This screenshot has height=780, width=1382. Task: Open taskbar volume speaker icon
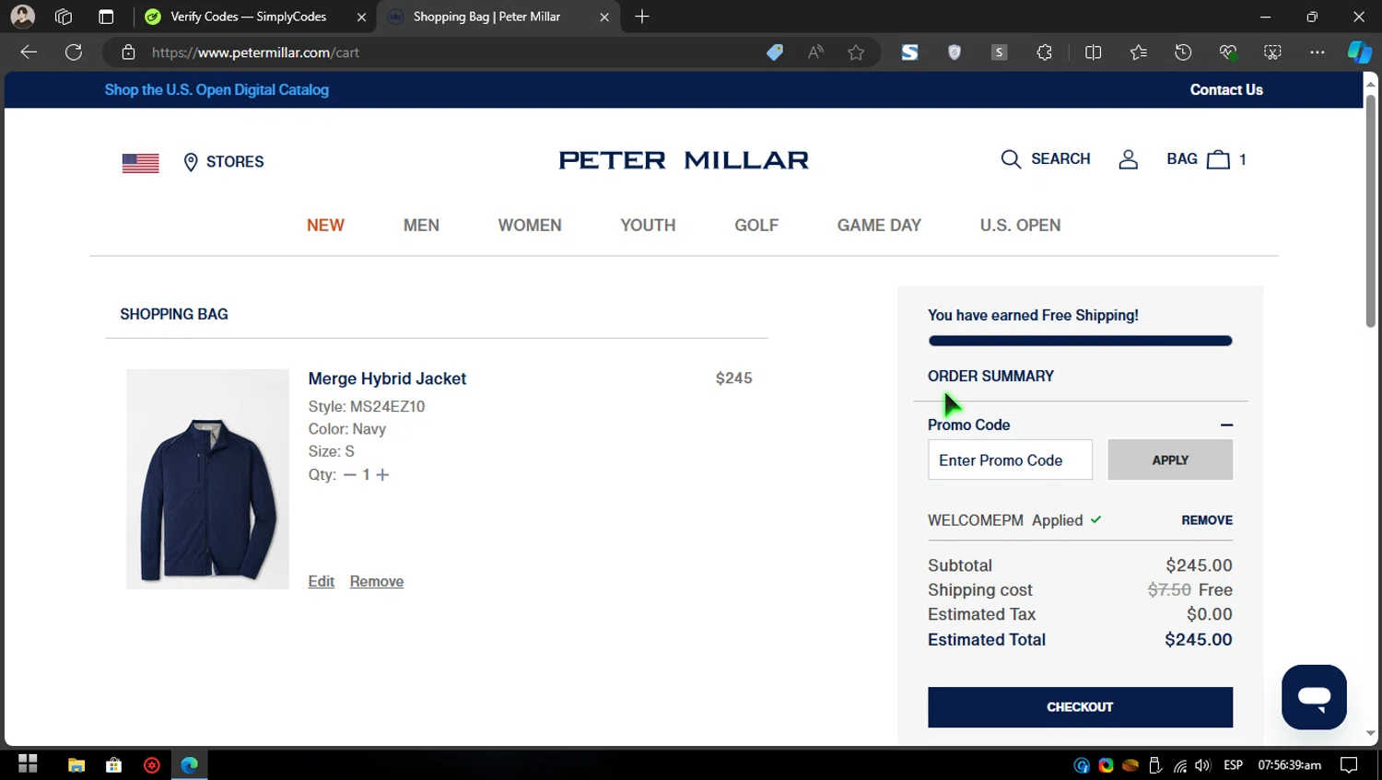click(1202, 765)
